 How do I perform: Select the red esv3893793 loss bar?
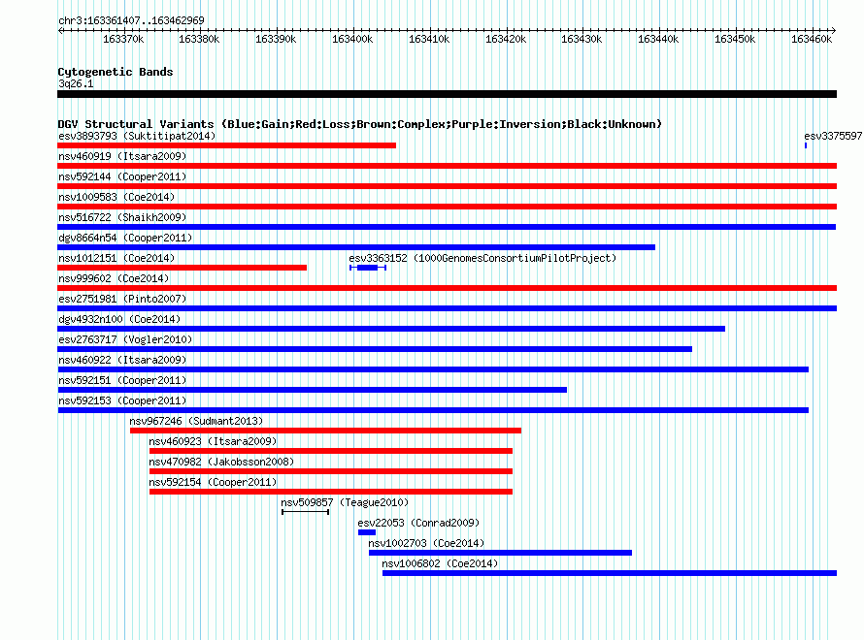click(x=226, y=145)
